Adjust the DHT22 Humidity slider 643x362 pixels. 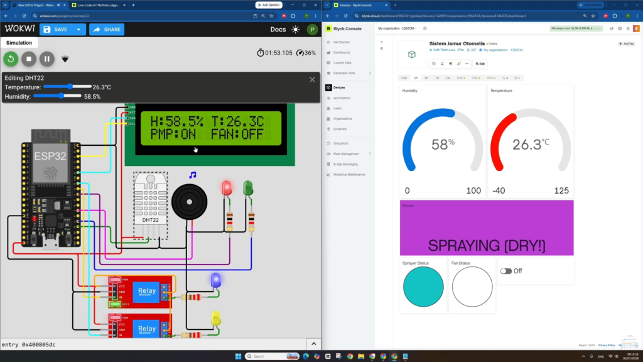[x=57, y=96]
